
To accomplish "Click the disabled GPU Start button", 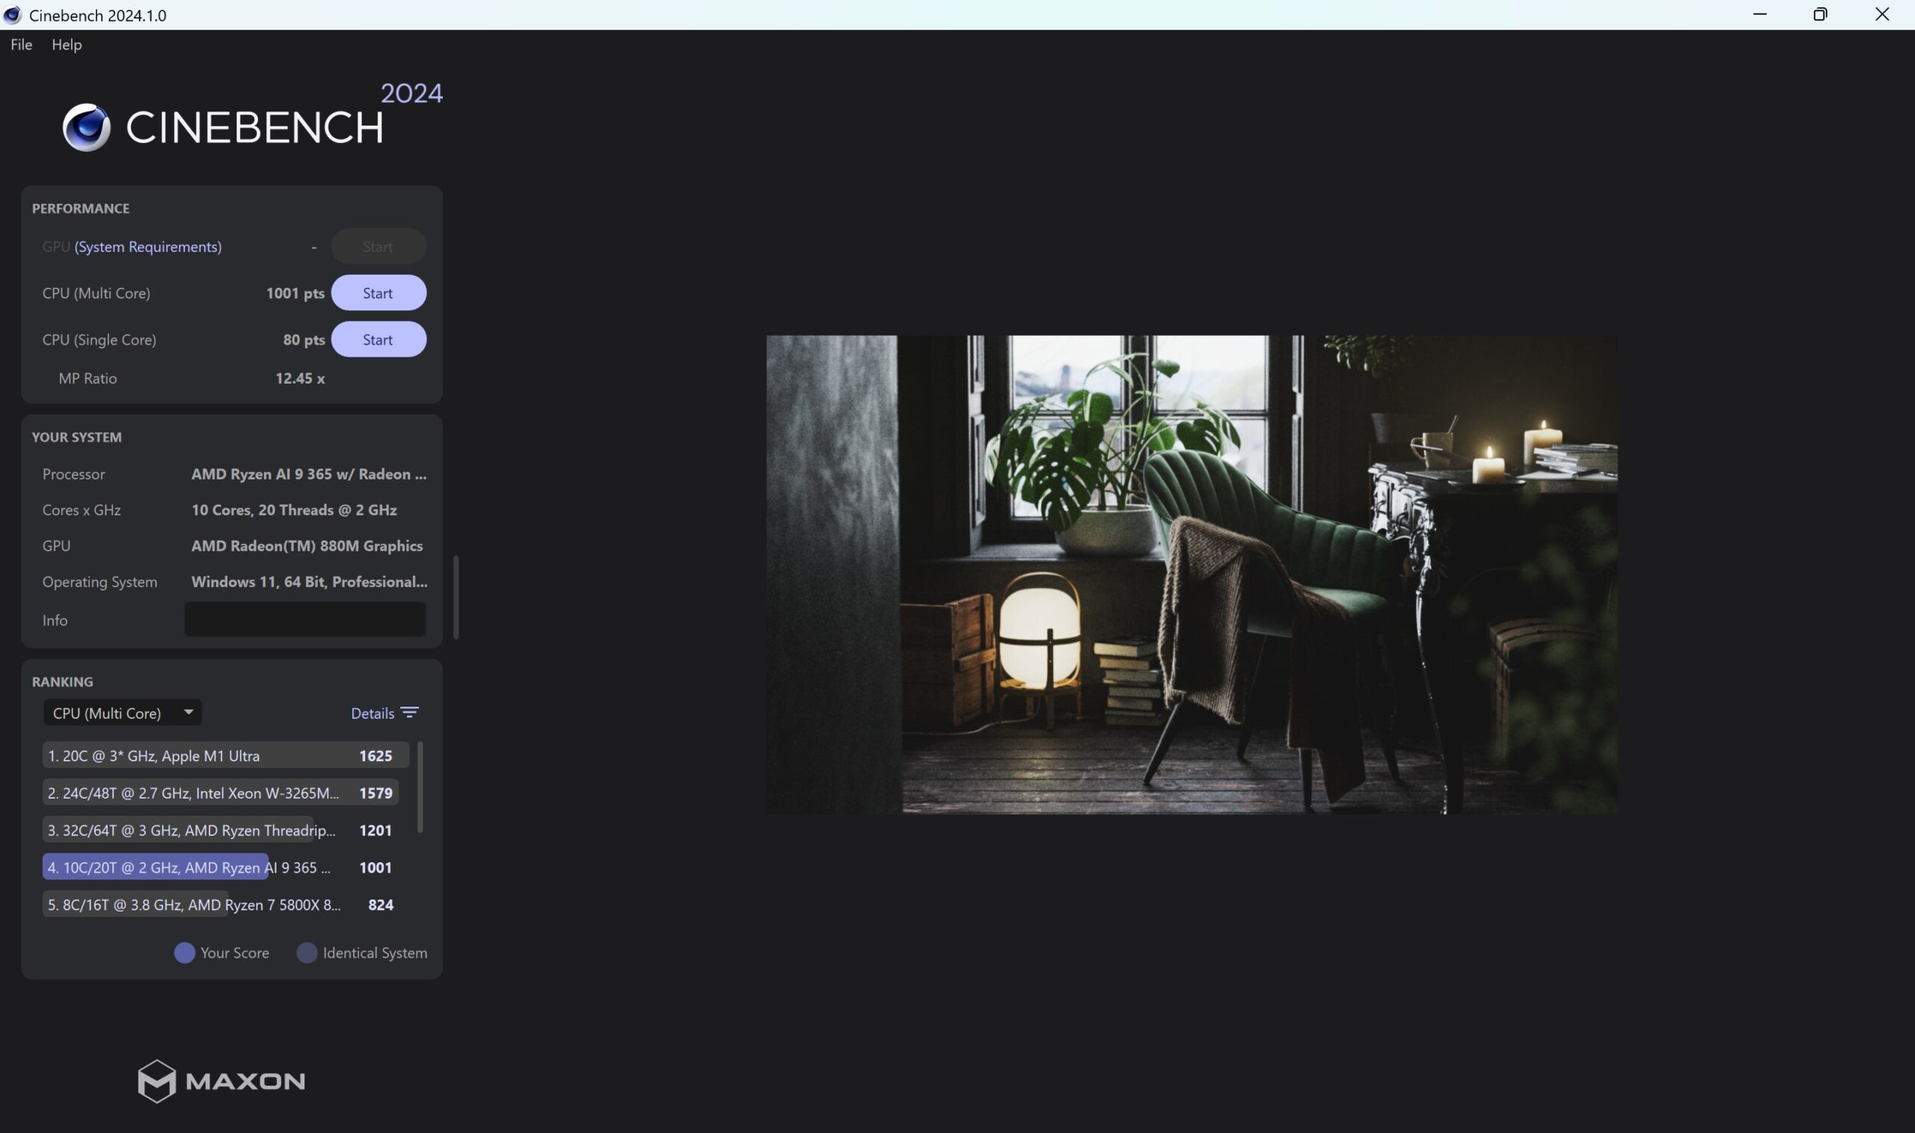I will pos(378,247).
